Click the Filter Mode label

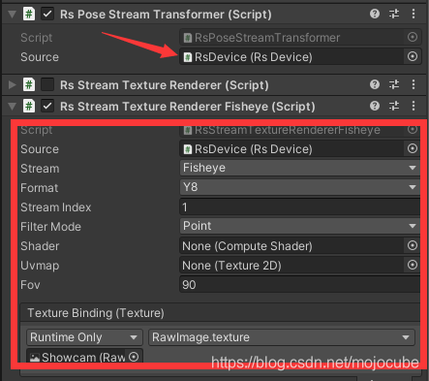[x=50, y=227]
